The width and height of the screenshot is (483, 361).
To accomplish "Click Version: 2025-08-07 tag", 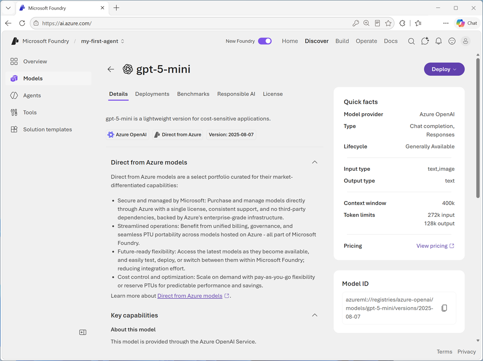I will click(x=231, y=135).
